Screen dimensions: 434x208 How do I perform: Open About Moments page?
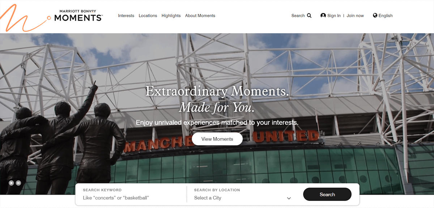pyautogui.click(x=200, y=16)
